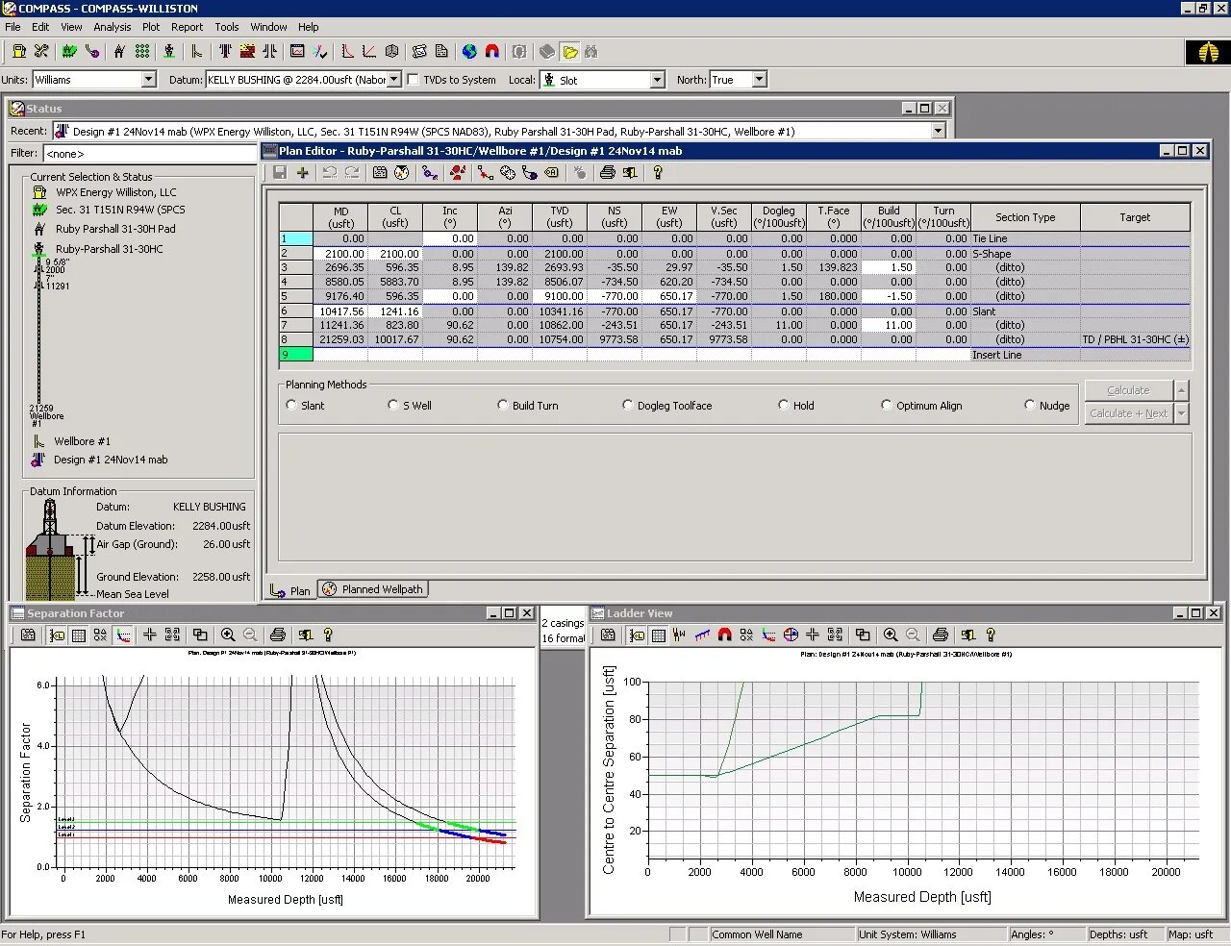The width and height of the screenshot is (1231, 946).
Task: Select WPX Energy Williston, LLC tree item
Action: tap(116, 192)
